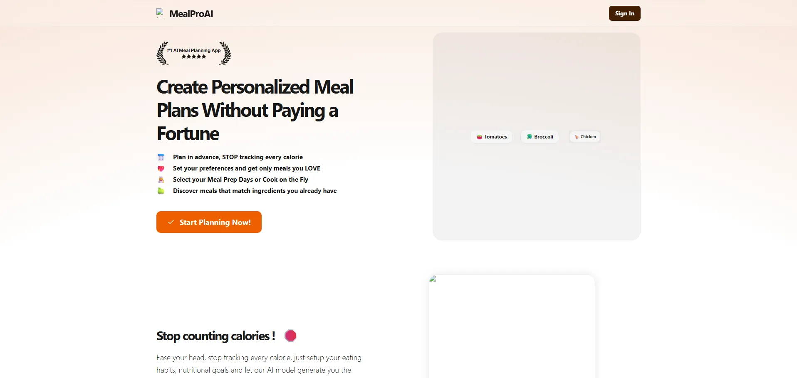Click the Start Planning Now! button

[209, 222]
